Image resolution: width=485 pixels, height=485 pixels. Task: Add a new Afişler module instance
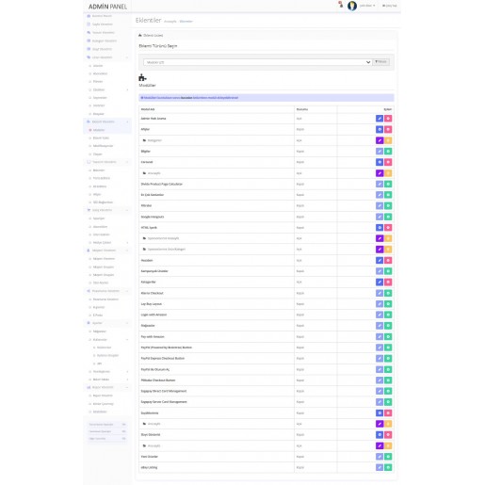[x=380, y=129]
